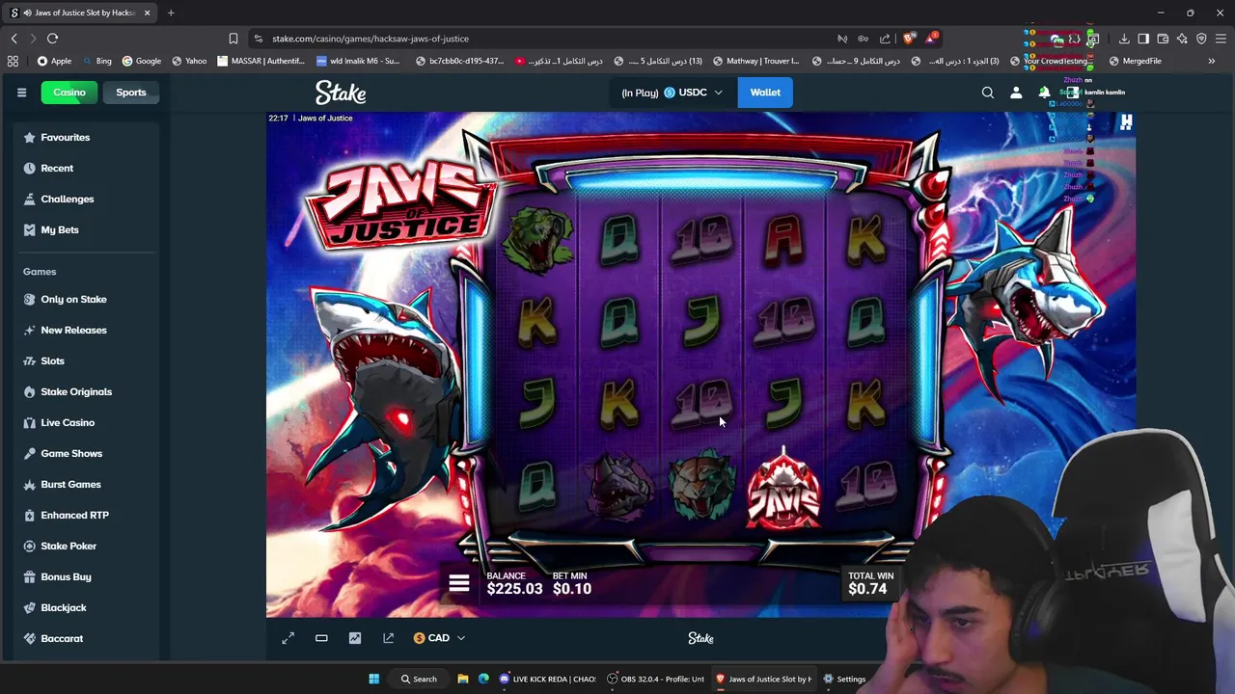1235x694 pixels.
Task: Open the user profile icon
Action: [x=1016, y=93]
